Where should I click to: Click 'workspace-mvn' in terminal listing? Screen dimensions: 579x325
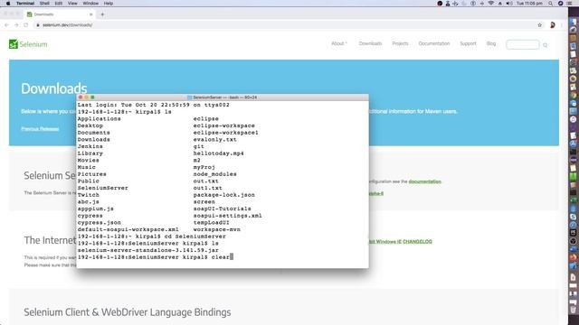coord(217,229)
